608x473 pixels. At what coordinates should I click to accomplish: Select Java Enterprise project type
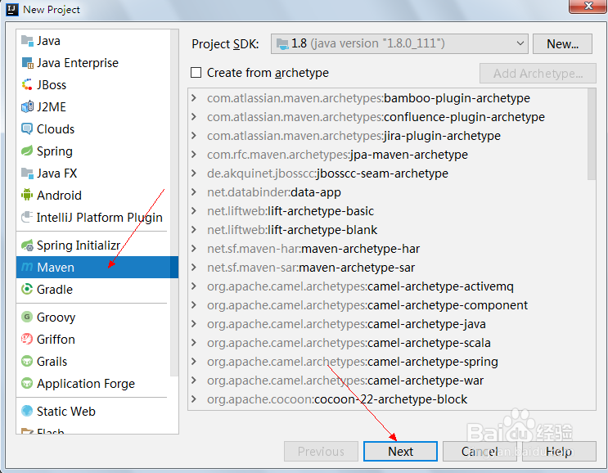(x=78, y=63)
